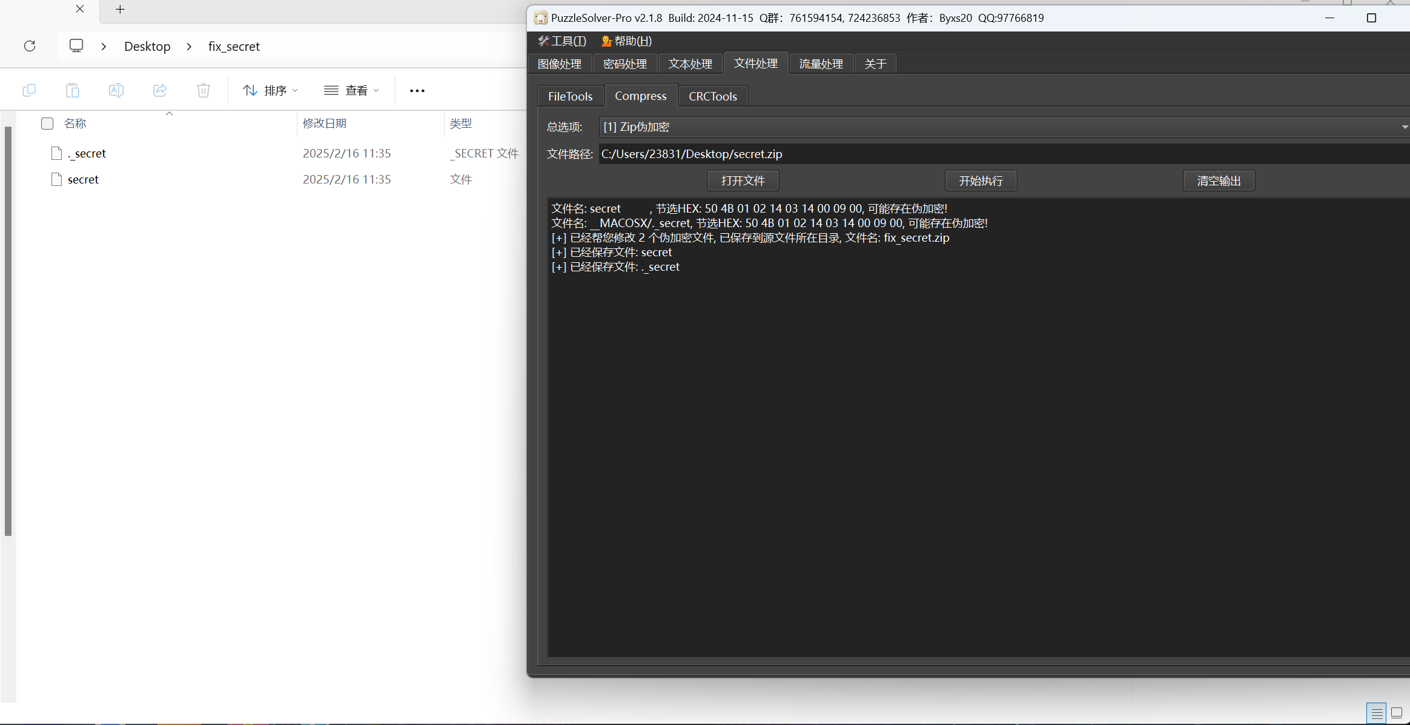Sort by the 名称 column header

75,124
